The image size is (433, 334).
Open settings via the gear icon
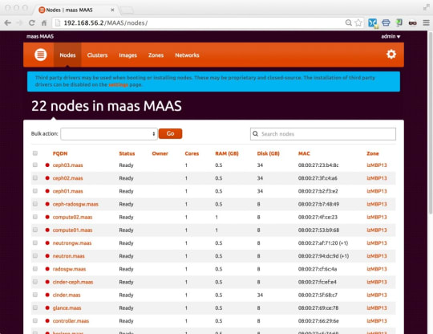click(391, 54)
